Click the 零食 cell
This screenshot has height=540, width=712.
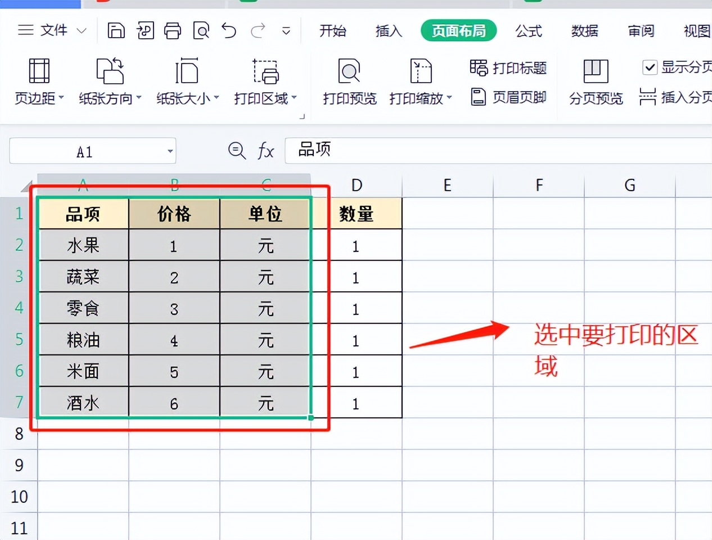point(83,308)
